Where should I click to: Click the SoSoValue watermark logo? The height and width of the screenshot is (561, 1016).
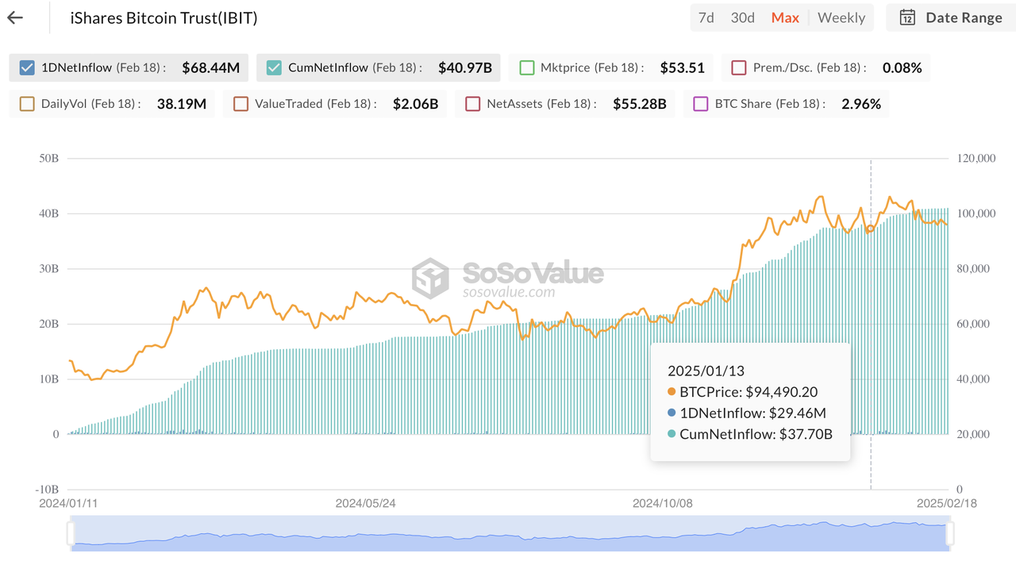[430, 278]
